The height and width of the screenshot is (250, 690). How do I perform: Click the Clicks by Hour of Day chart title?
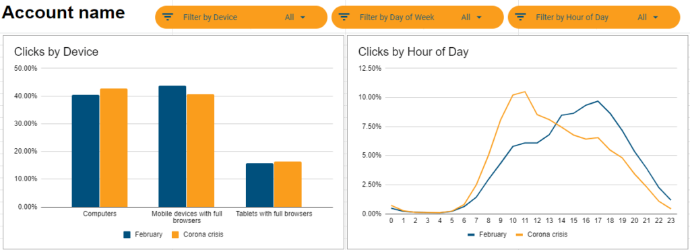pos(413,52)
